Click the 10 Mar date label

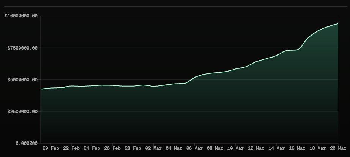[x=236, y=148]
